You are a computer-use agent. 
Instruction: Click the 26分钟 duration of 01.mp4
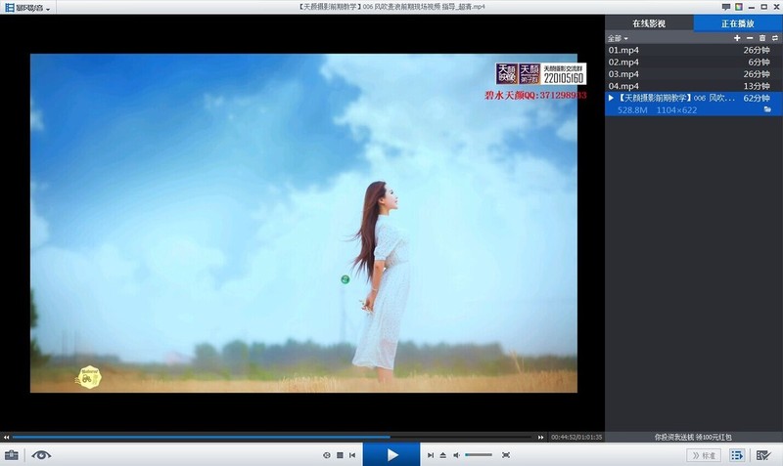click(757, 50)
